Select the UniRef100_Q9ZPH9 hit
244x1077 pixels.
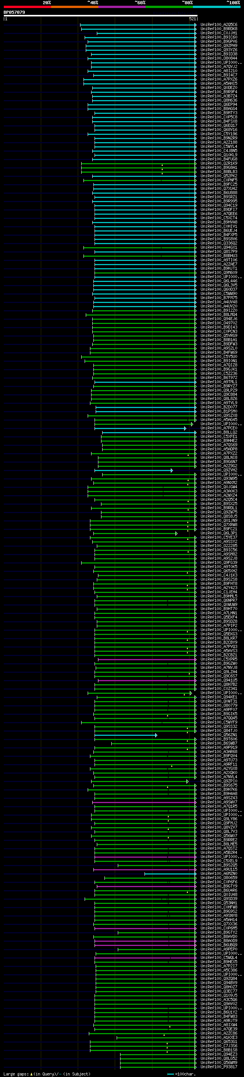click(x=219, y=45)
